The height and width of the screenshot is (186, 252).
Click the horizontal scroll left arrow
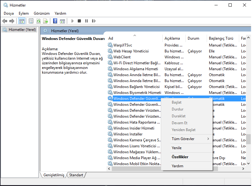pos(109,169)
